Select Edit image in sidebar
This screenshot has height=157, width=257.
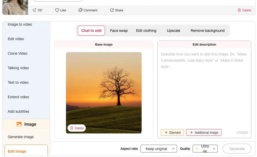point(26,151)
